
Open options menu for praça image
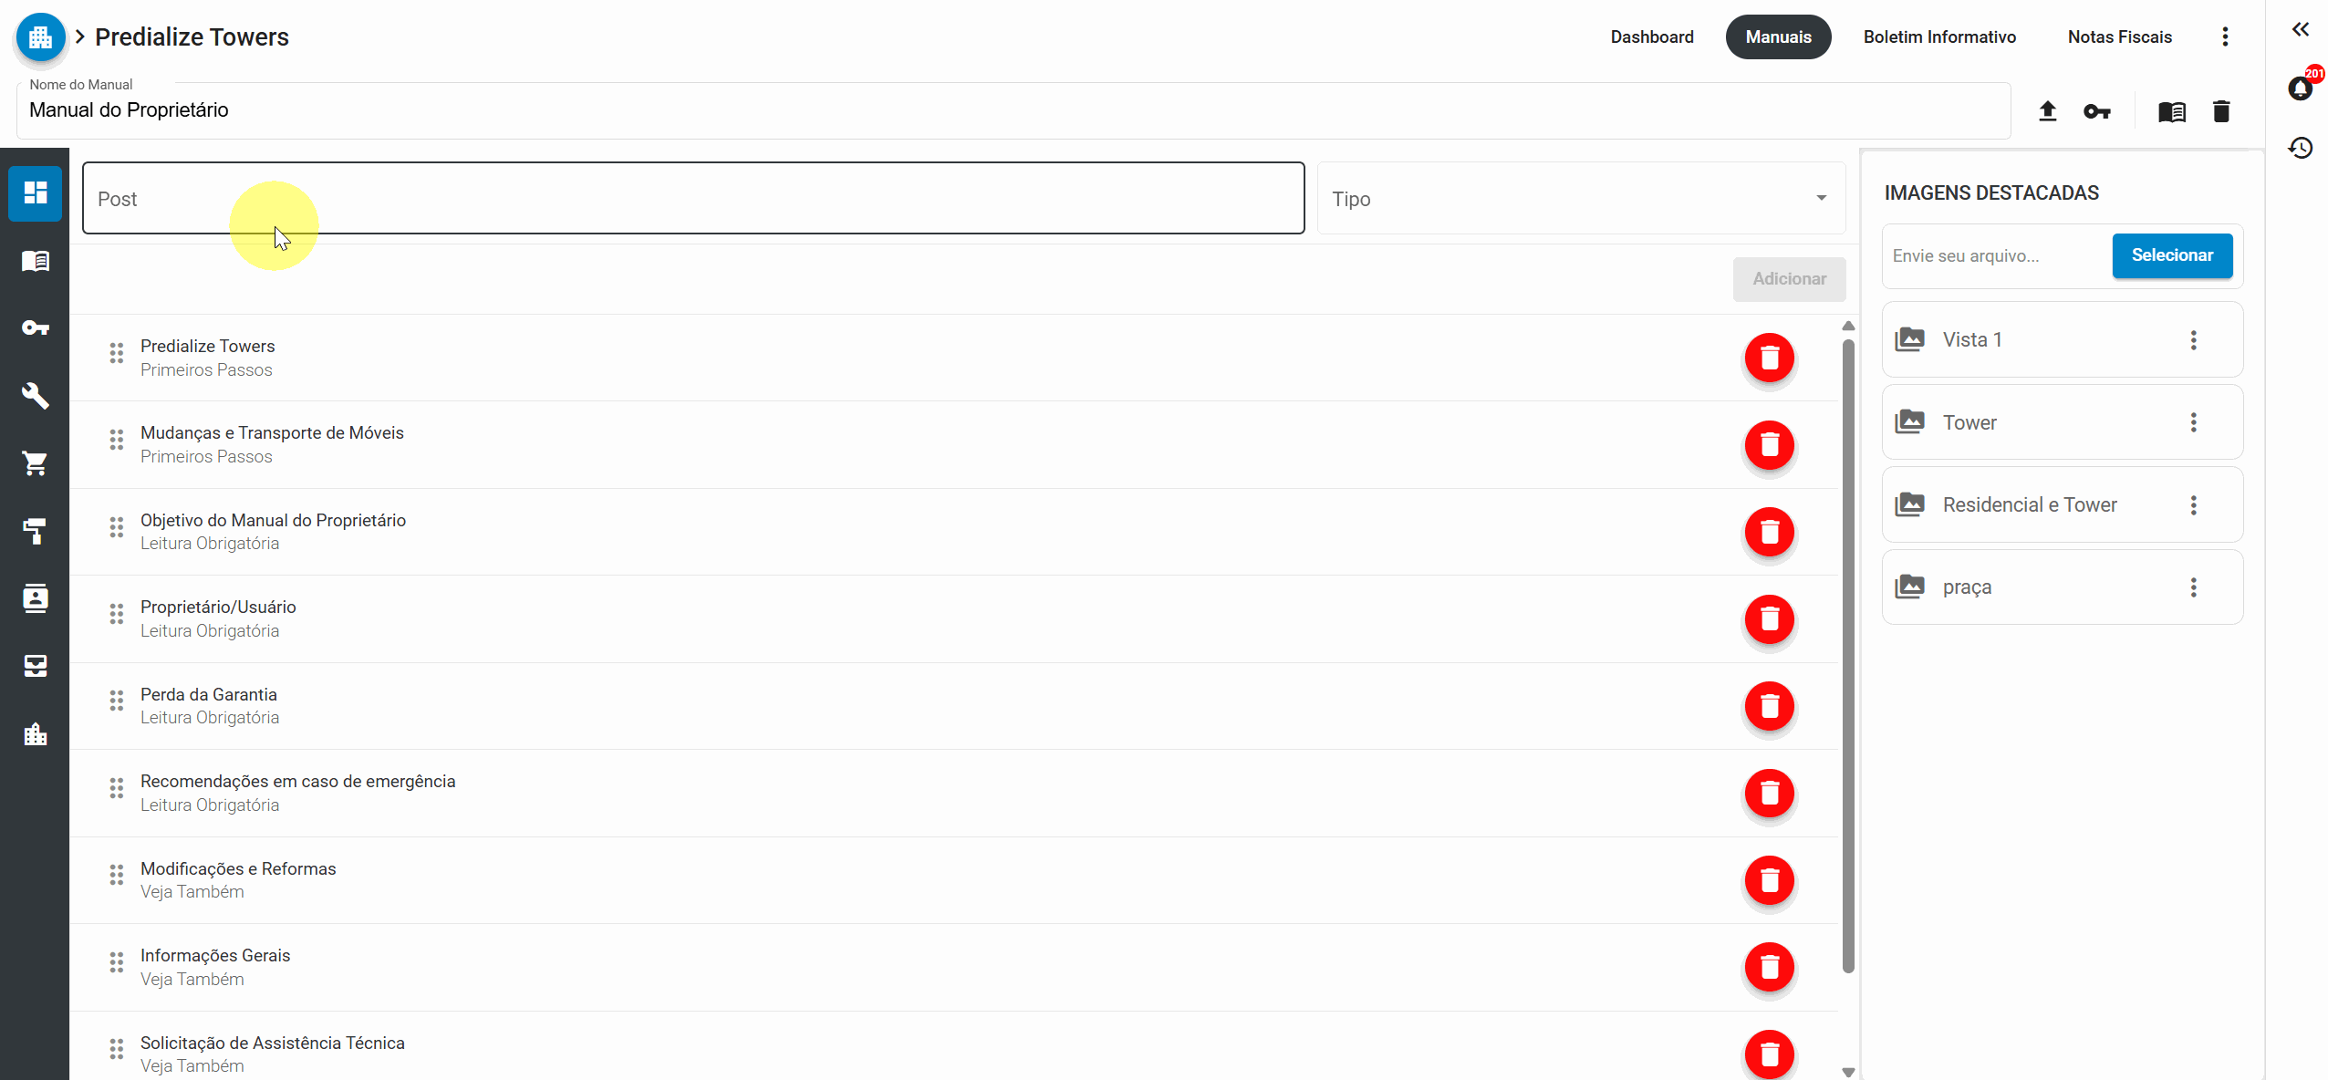pyautogui.click(x=2193, y=587)
